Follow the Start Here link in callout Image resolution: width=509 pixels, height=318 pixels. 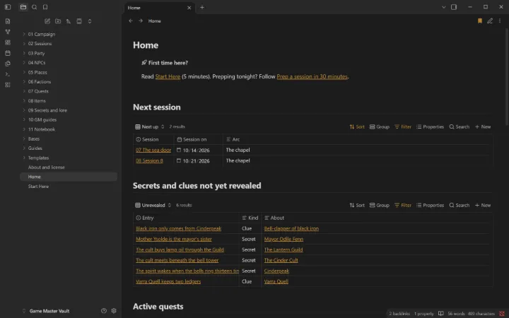click(x=168, y=76)
